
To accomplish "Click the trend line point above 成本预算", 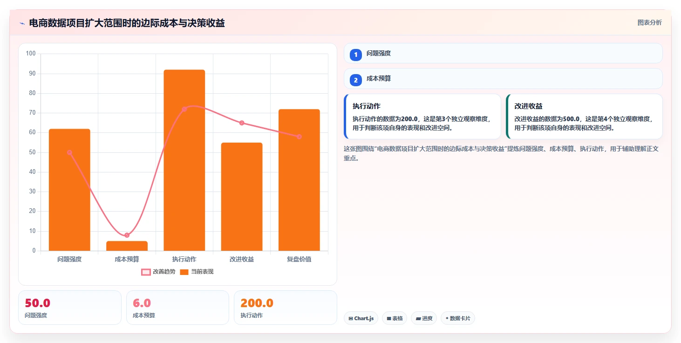I will pos(127,235).
